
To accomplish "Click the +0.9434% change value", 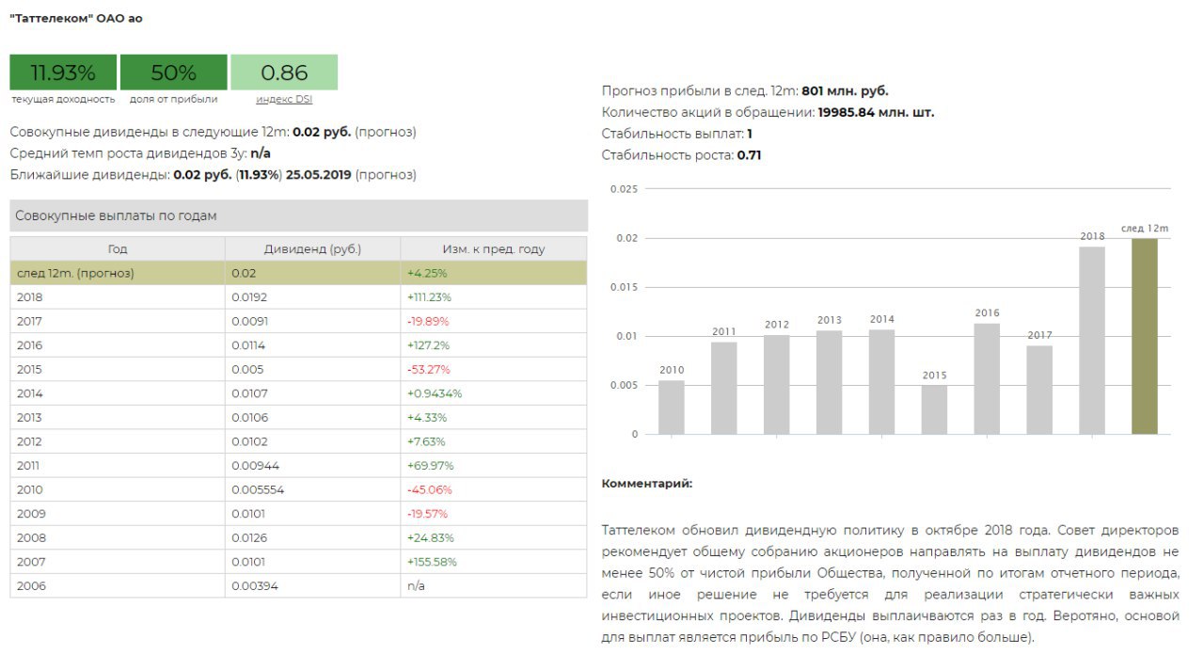I will [435, 393].
